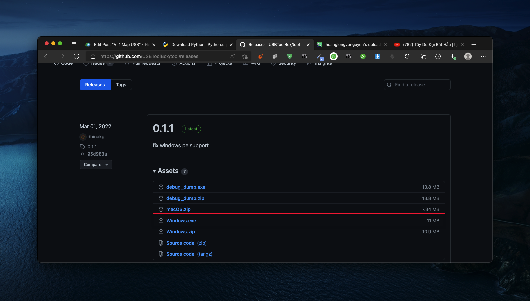Switch to the Tags tab

pyautogui.click(x=121, y=85)
